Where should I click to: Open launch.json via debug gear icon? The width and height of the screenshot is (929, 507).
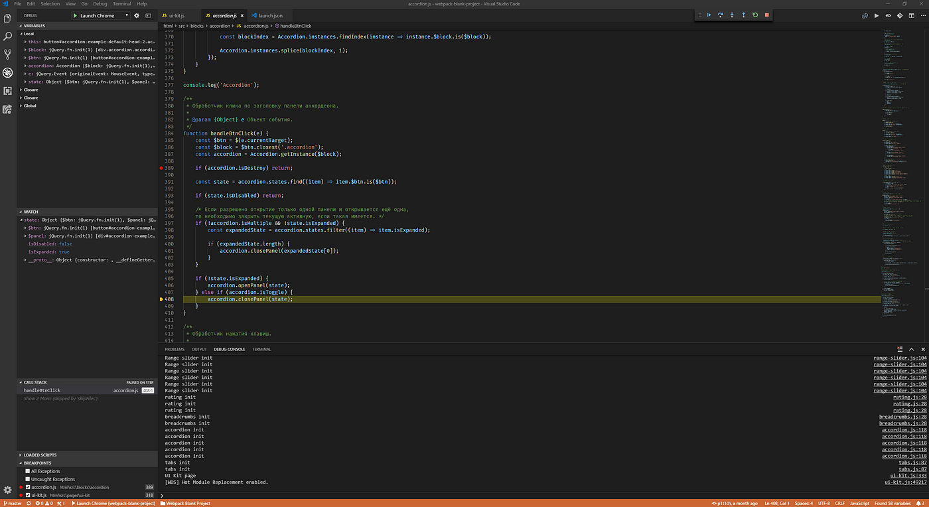coord(137,15)
